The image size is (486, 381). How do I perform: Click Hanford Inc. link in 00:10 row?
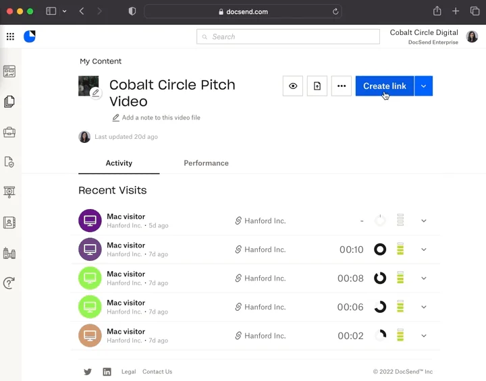[265, 250]
